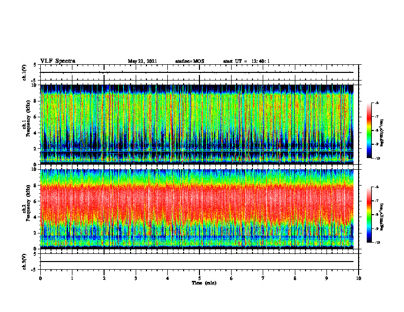Click the time axis tick label "10"
This screenshot has height=312, width=404.
tap(359, 278)
